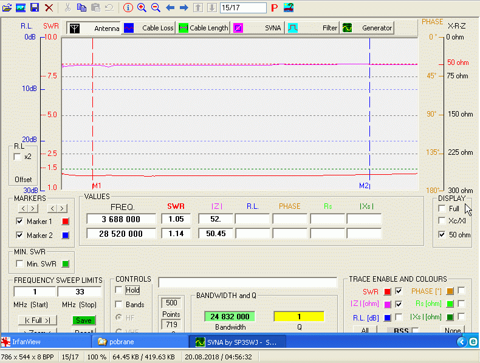Uncheck the Marker 1 checkbox
Viewport: 480px width, 363px height.
coord(19,222)
